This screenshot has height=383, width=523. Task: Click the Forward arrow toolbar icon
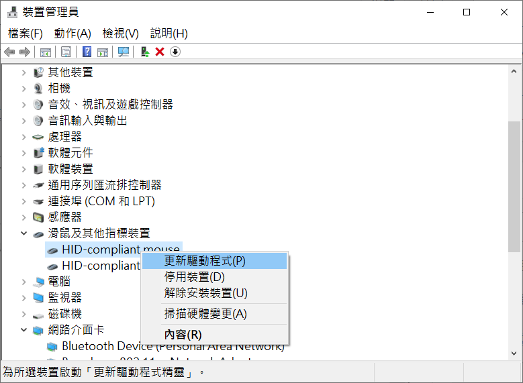click(25, 52)
